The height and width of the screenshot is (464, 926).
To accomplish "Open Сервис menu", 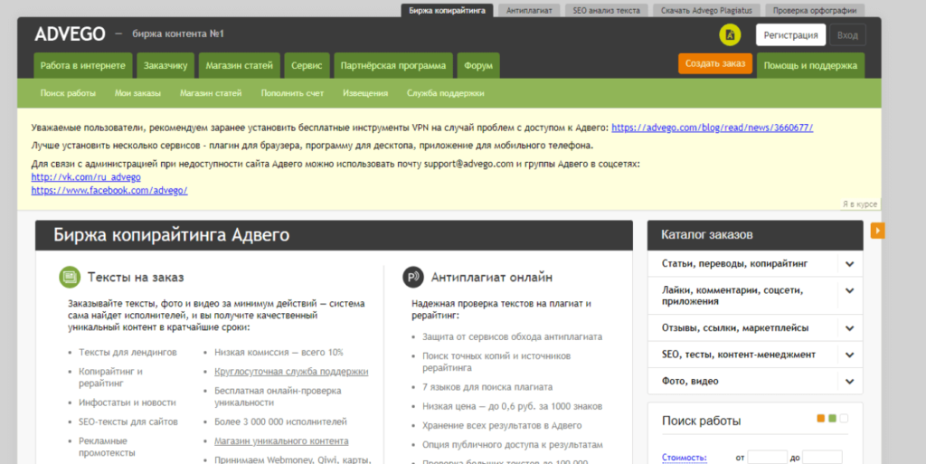I will pos(307,65).
